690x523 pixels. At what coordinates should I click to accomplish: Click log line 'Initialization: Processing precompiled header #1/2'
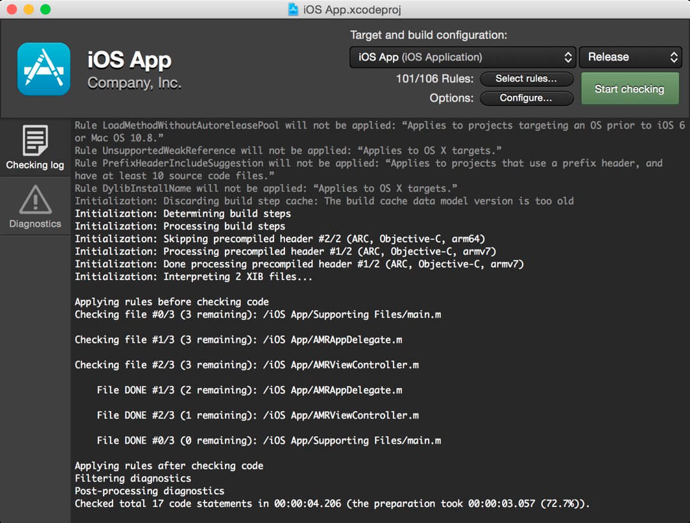(x=285, y=251)
